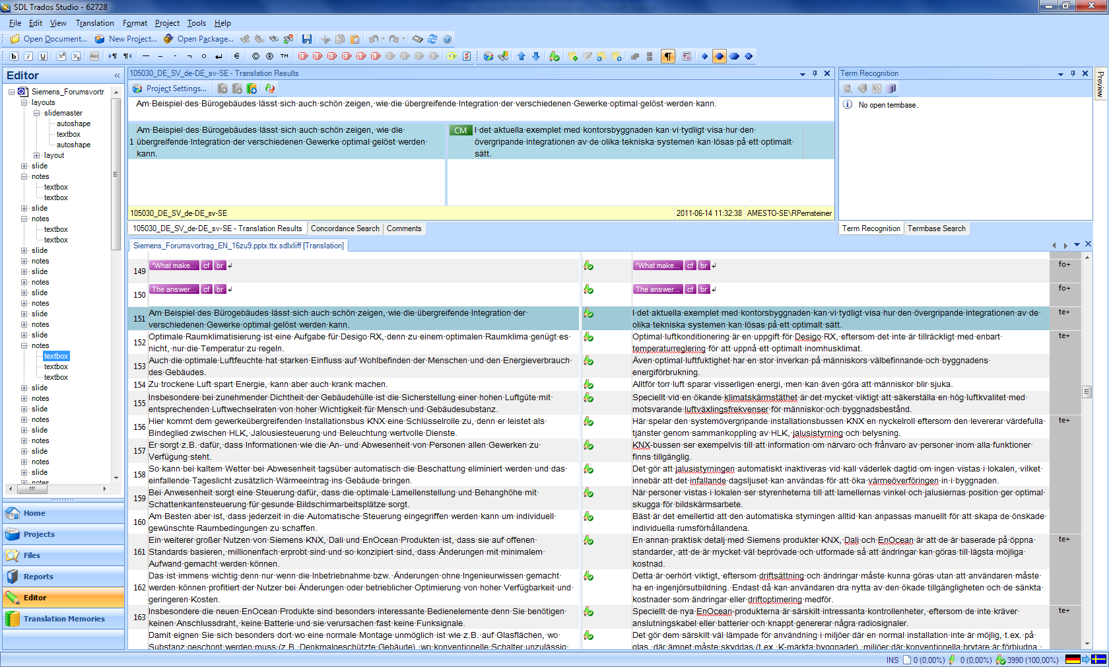Switch to the highlighted diamond tag display mode
Image resolution: width=1109 pixels, height=667 pixels.
tap(720, 56)
